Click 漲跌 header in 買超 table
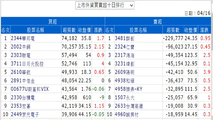Image resolution: width=213 pixels, height=120 pixels. (x=98, y=30)
